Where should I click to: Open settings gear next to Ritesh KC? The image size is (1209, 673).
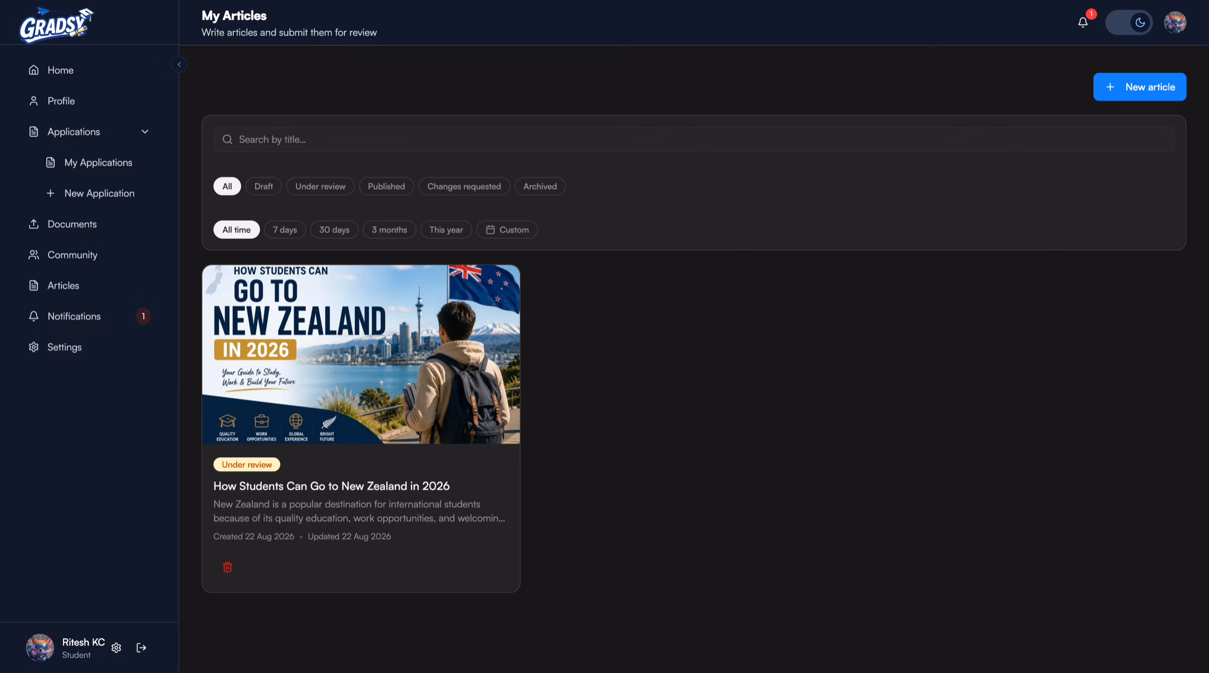coord(117,648)
